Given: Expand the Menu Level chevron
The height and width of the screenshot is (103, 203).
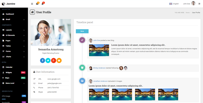Looking at the screenshot, I should (x=24, y=84).
